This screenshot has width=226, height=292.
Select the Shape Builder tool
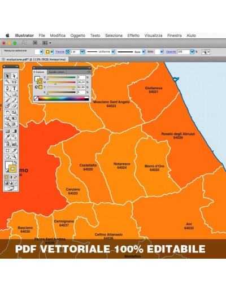point(7,124)
